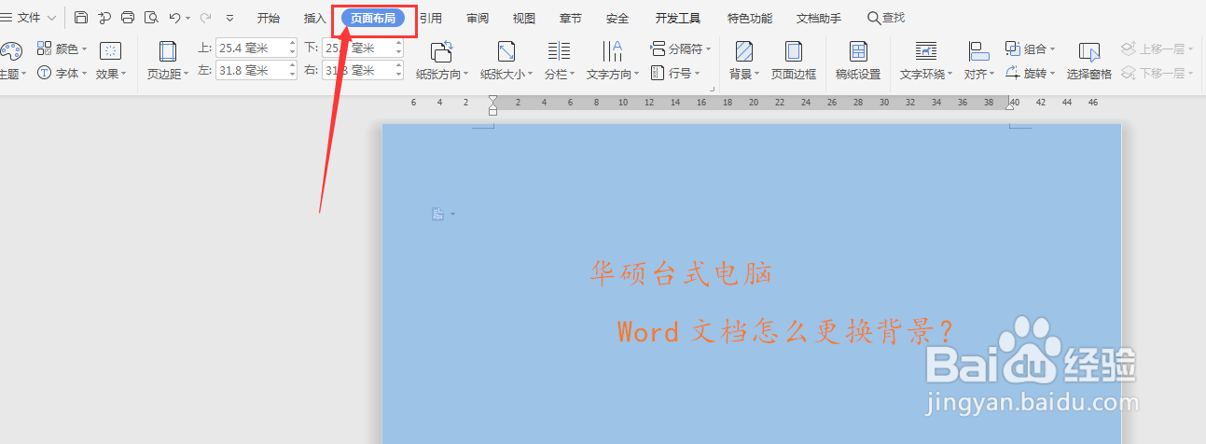Expand the arrow beside 文件
This screenshot has height=444, width=1206.
click(x=51, y=18)
